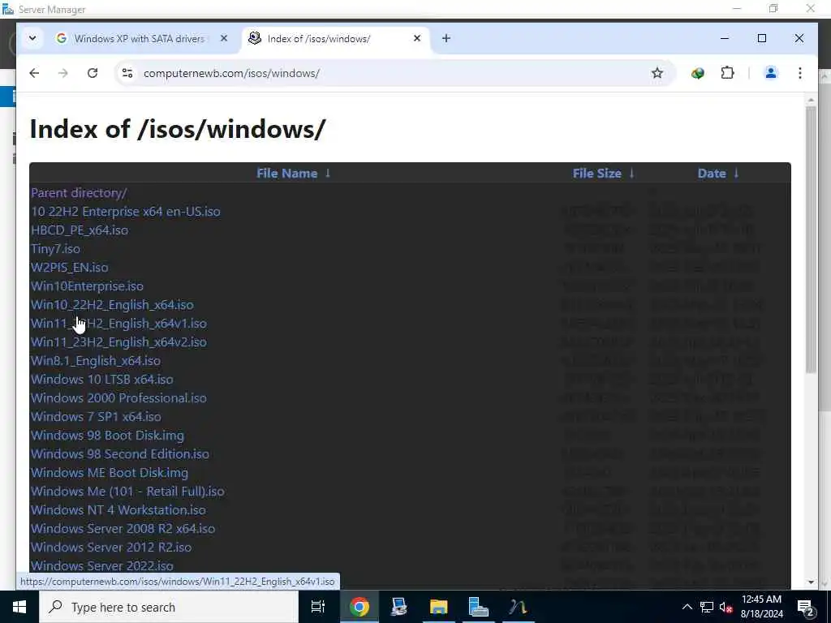
Task: Open the Parent directory link
Action: [79, 193]
